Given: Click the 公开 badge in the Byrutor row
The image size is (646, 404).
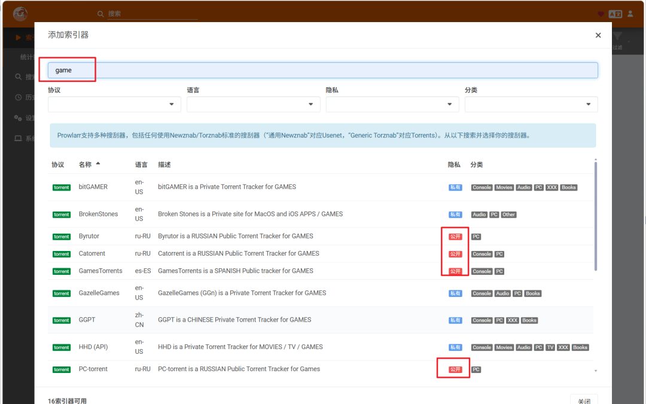Looking at the screenshot, I should [x=455, y=237].
